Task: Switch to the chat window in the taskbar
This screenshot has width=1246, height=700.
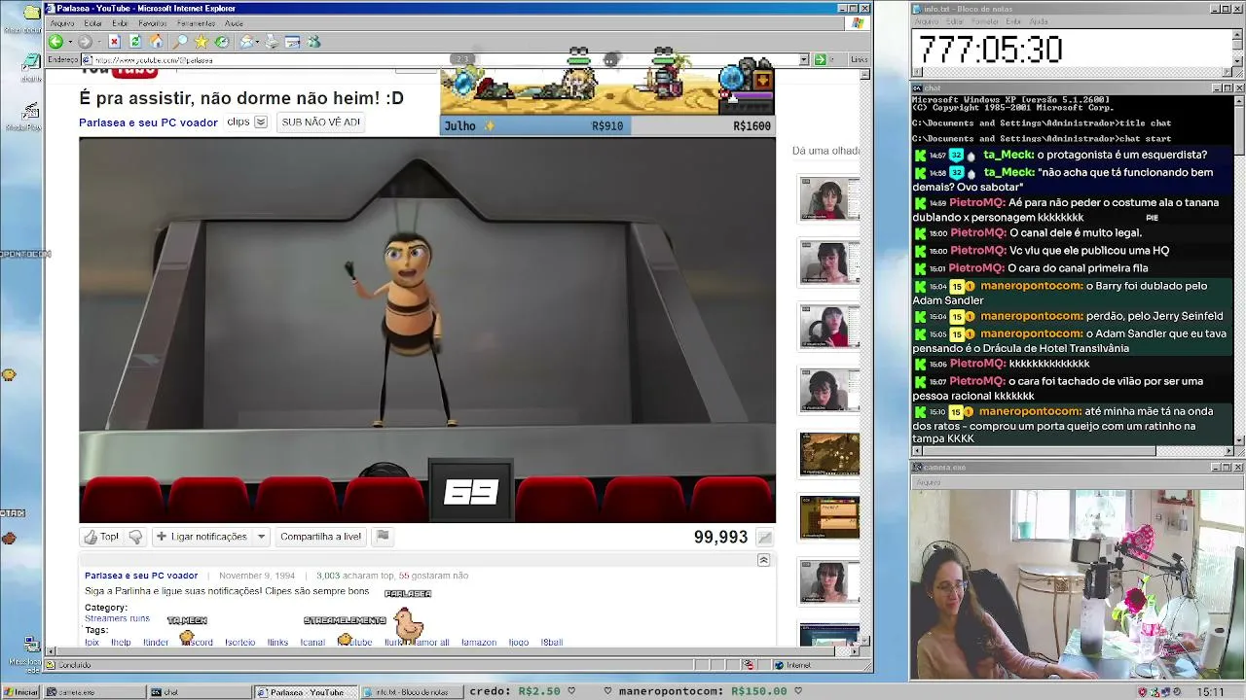Action: point(198,692)
